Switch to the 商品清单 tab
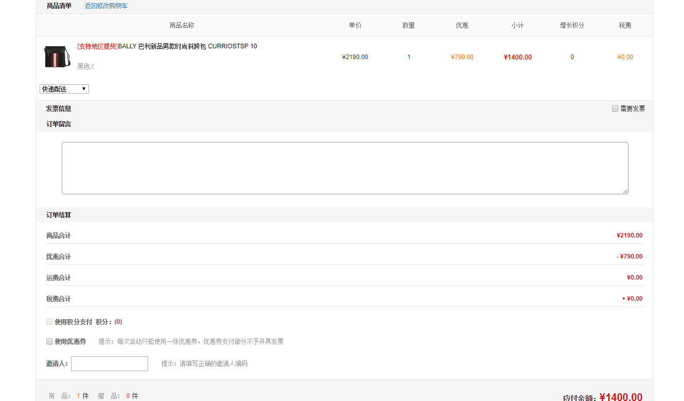This screenshot has height=401, width=684. 58,6
